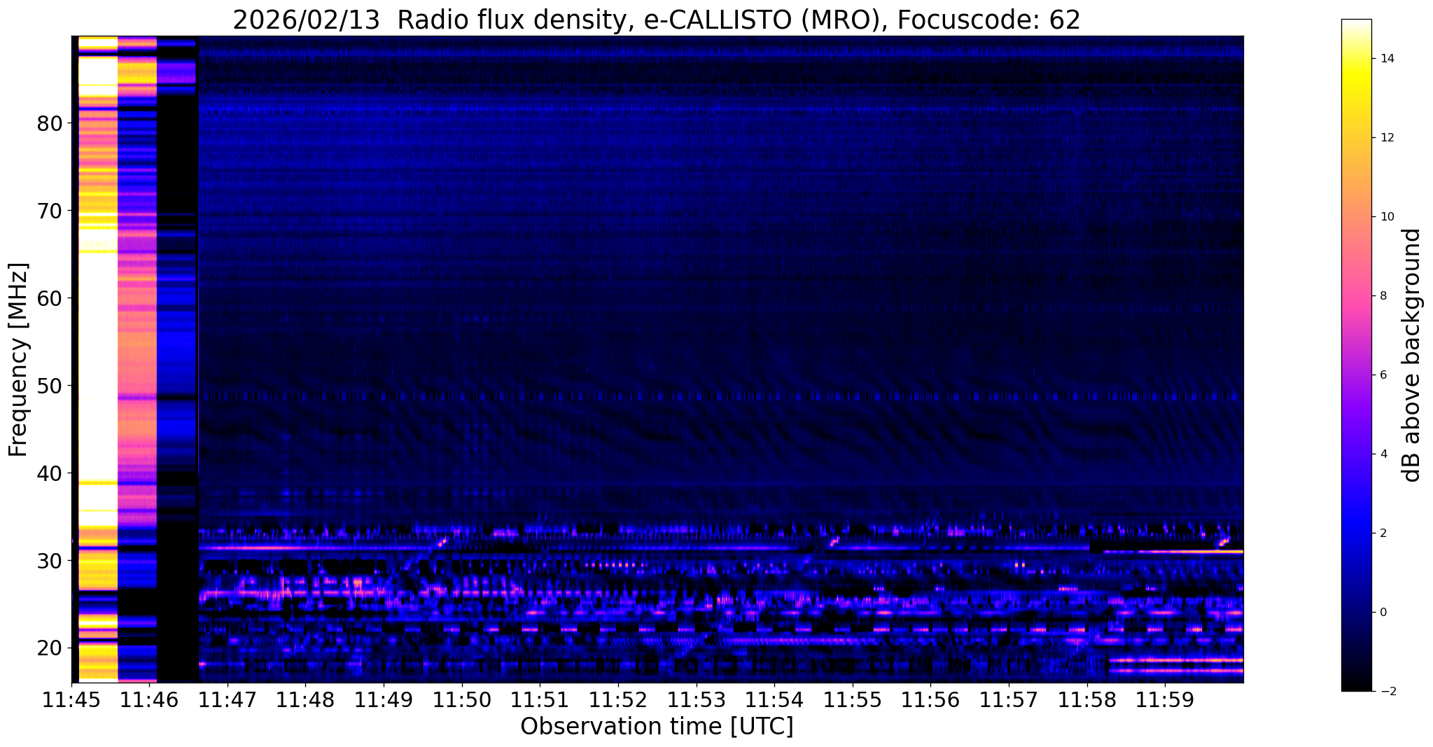1433x747 pixels.
Task: Select the 11:57 time tick label
Action: coord(1008,701)
